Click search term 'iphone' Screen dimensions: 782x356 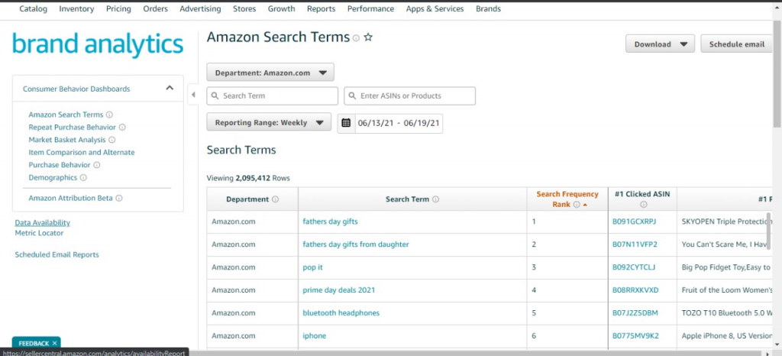(x=314, y=336)
